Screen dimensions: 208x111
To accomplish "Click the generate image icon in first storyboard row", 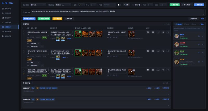I will click(x=148, y=32).
